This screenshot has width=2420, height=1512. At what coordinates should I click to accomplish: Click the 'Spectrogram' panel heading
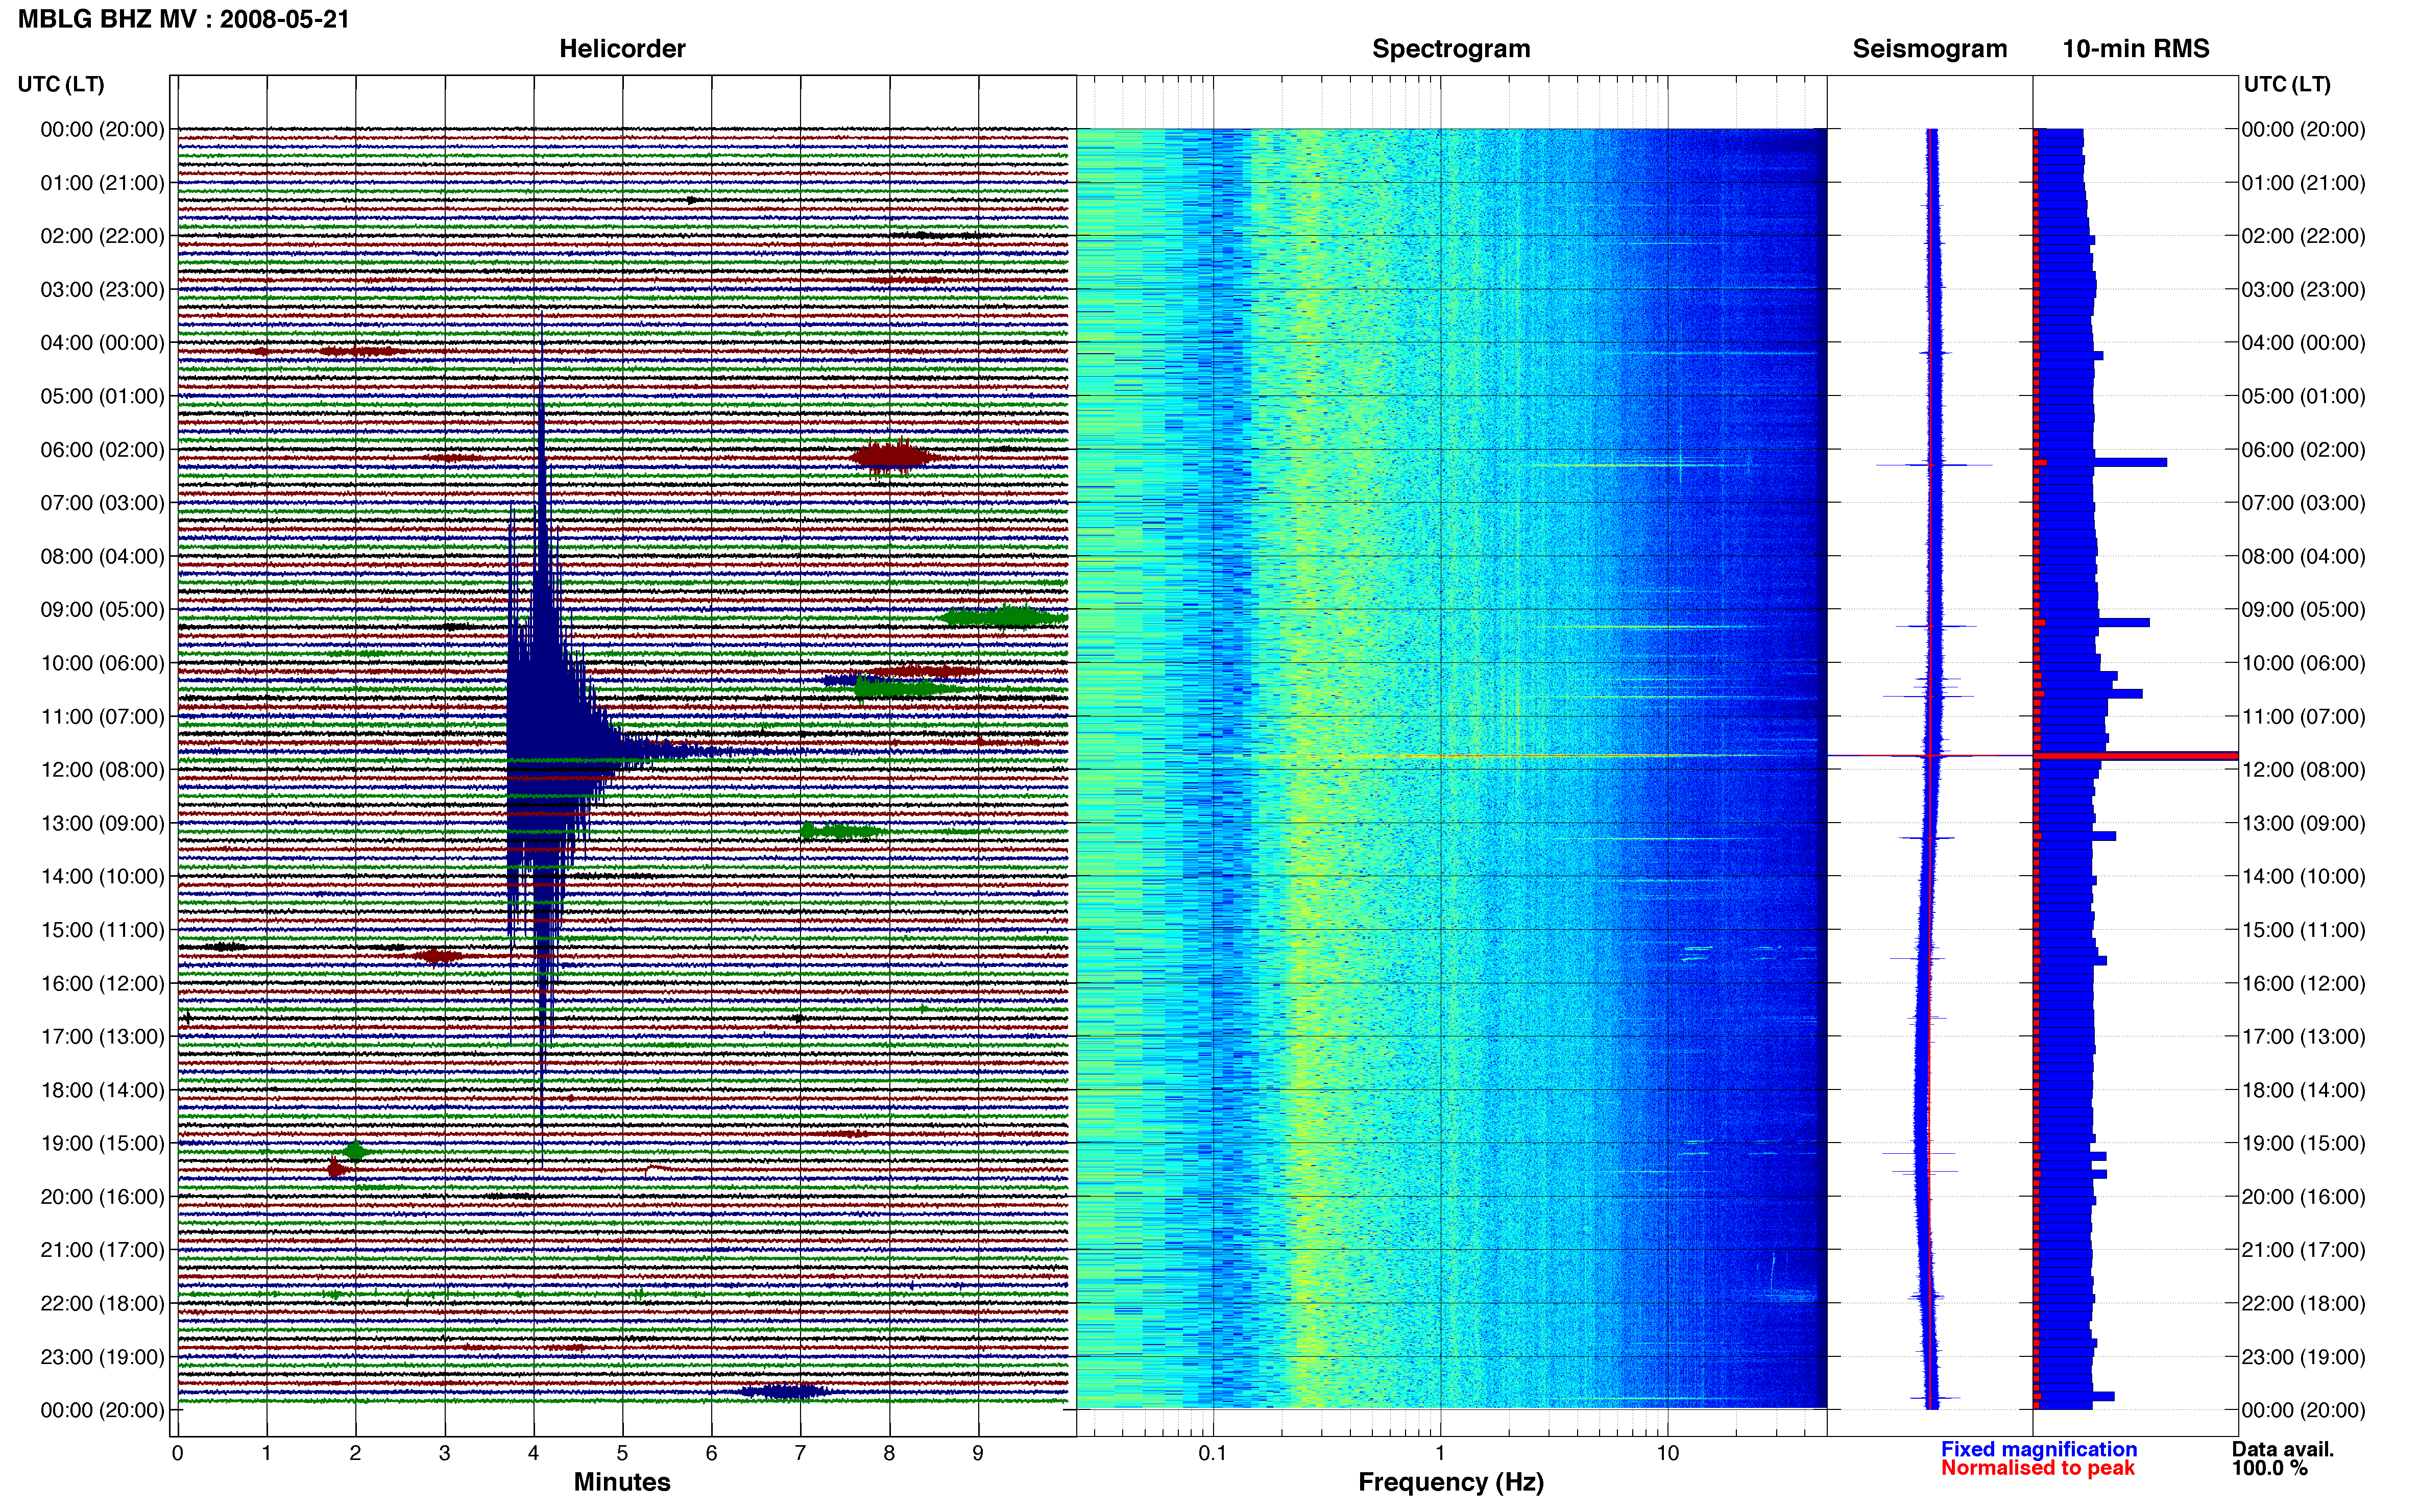point(1450,49)
